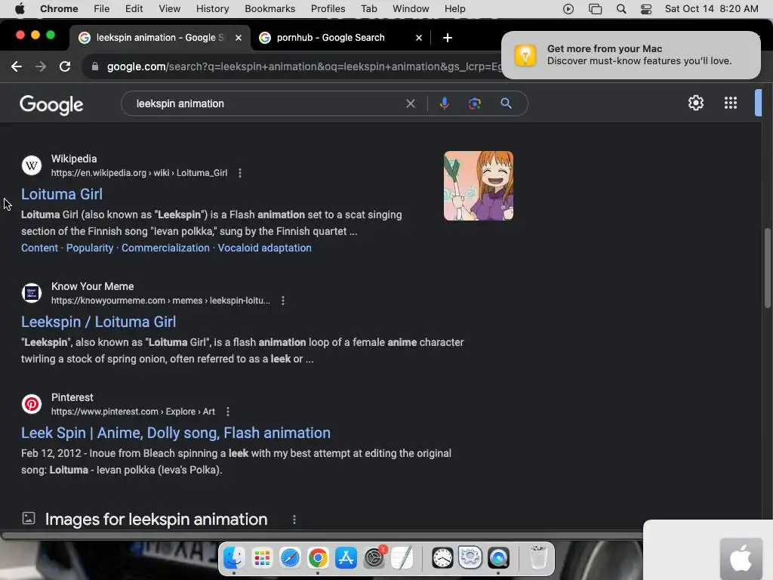Clear the search box with X icon
Viewport: 773px width, 580px height.
click(410, 103)
